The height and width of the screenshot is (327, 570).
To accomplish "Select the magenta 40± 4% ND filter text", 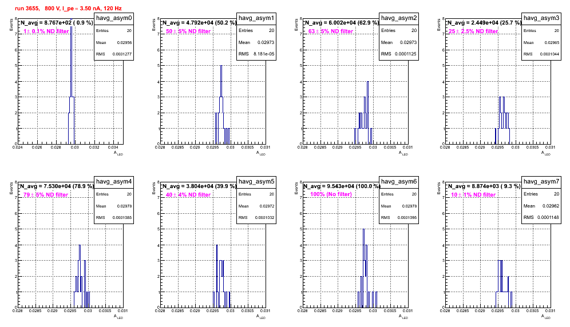I will click(x=188, y=195).
